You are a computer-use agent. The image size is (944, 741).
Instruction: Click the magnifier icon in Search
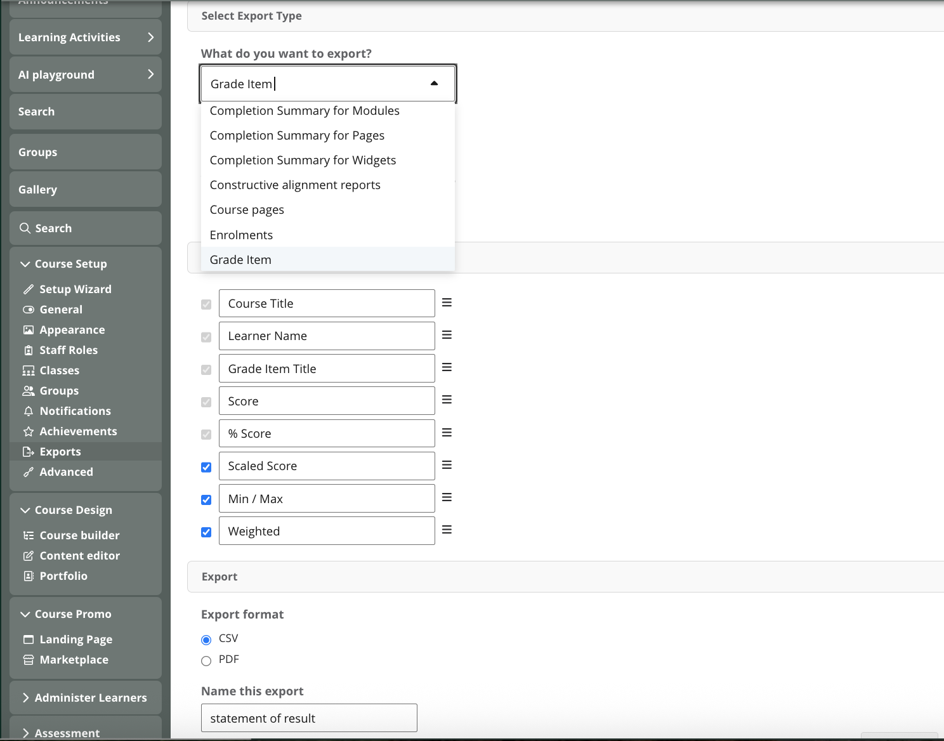coord(25,228)
